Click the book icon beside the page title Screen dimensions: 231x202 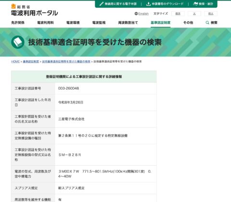[18, 42]
